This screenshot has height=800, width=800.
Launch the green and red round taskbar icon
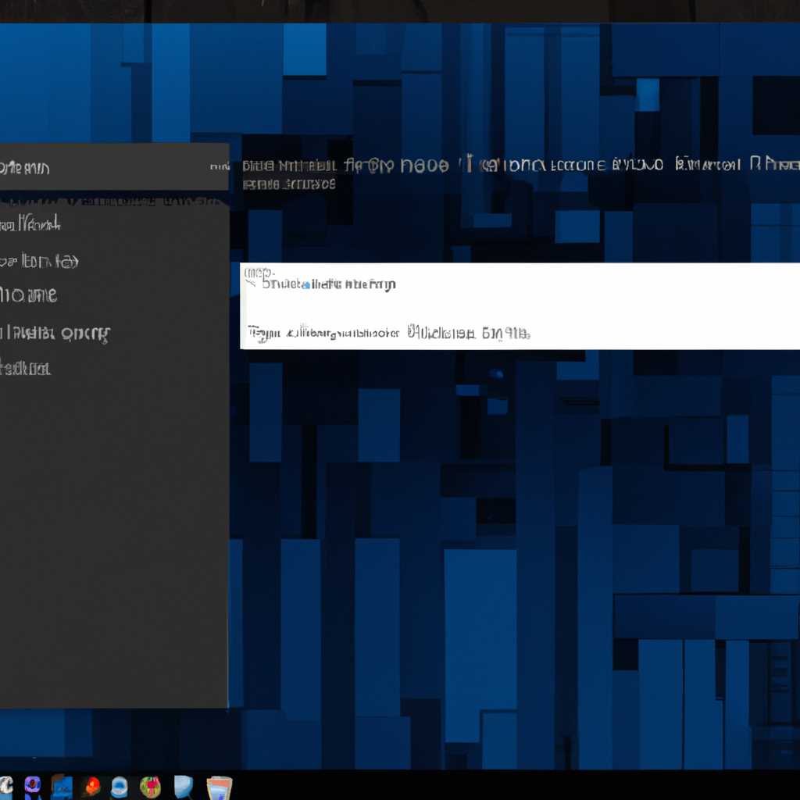pos(151,787)
